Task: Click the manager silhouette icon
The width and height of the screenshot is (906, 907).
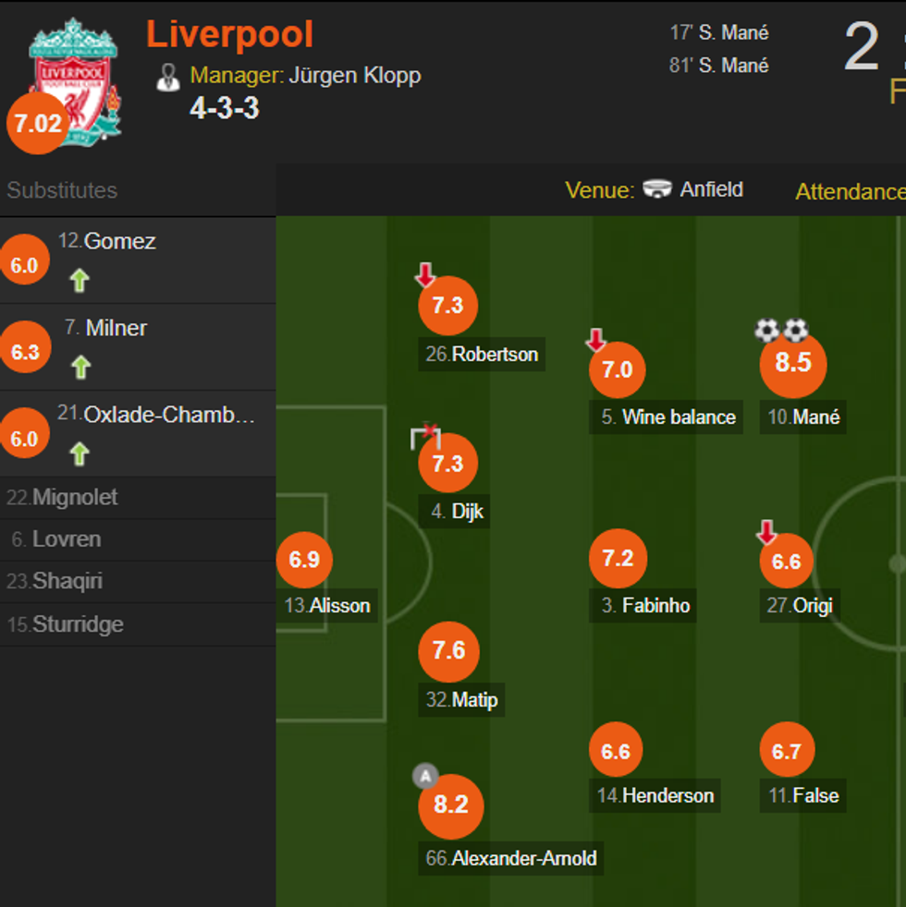Action: click(x=168, y=77)
